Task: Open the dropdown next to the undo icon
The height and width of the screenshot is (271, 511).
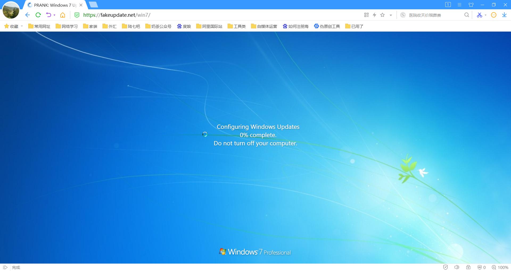Action: pyautogui.click(x=54, y=15)
